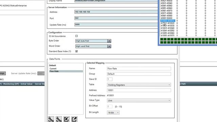
Task: Click the Bit Offset field
Action: [x=110, y=106]
